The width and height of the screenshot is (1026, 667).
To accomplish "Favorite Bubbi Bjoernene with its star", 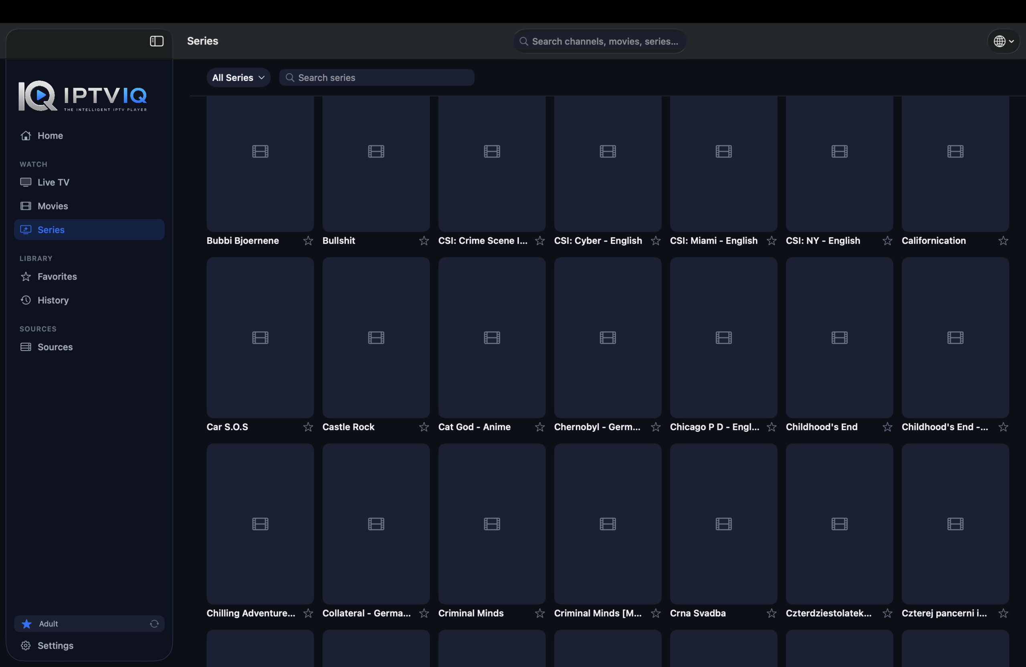I will 308,241.
